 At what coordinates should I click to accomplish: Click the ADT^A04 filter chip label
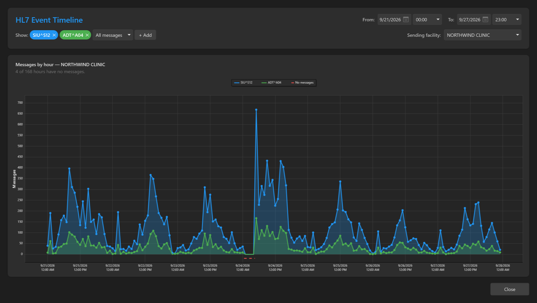[73, 35]
